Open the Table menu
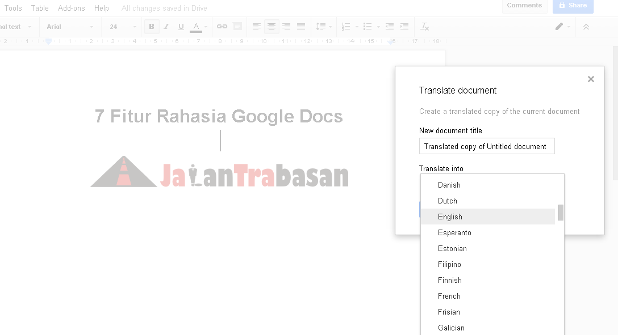 pyautogui.click(x=40, y=8)
